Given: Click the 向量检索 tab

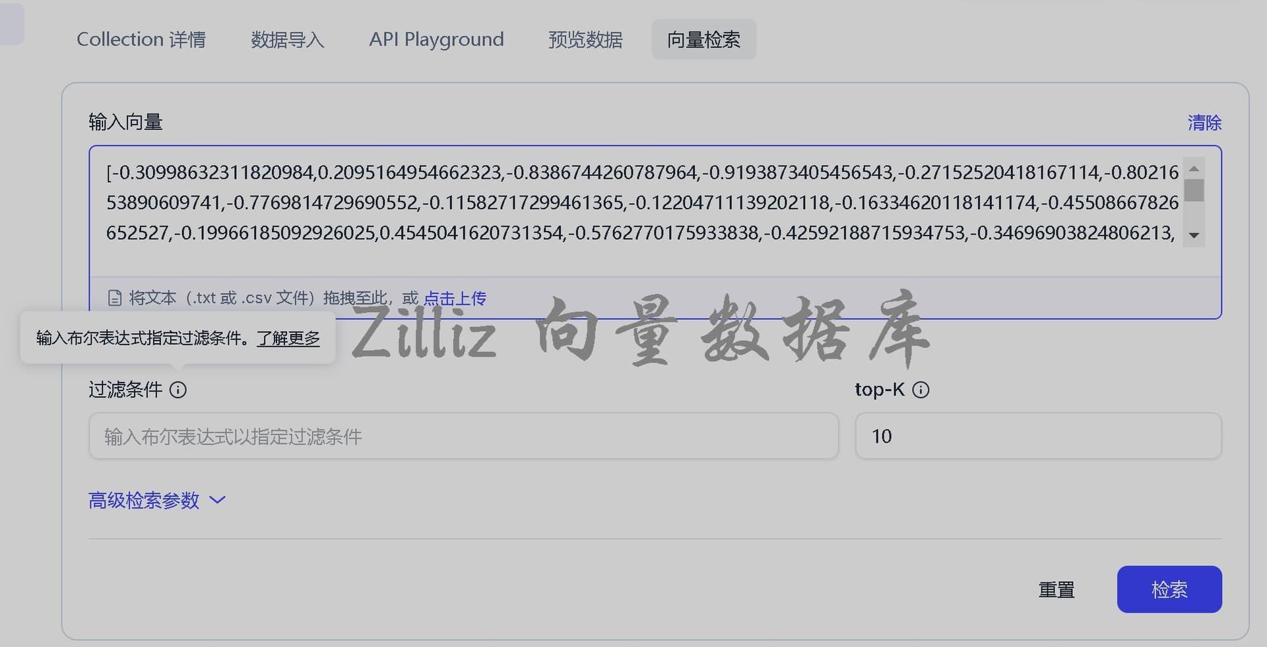Looking at the screenshot, I should tap(703, 40).
